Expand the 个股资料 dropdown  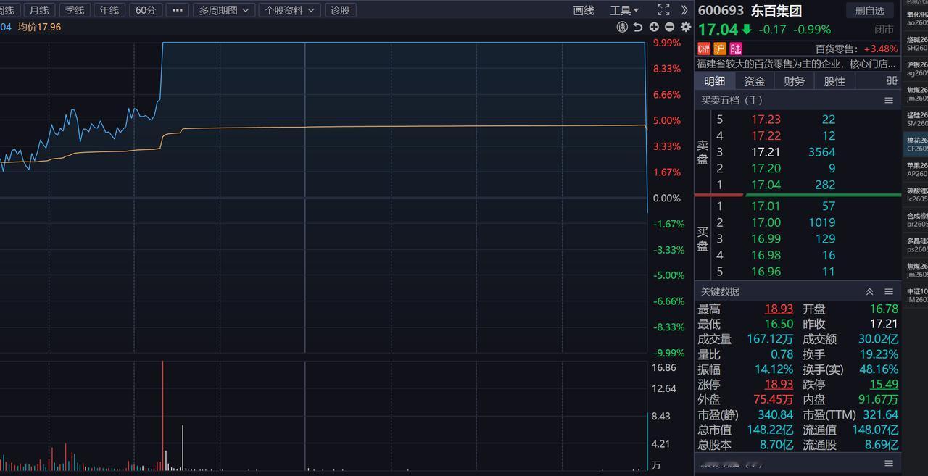pyautogui.click(x=289, y=10)
